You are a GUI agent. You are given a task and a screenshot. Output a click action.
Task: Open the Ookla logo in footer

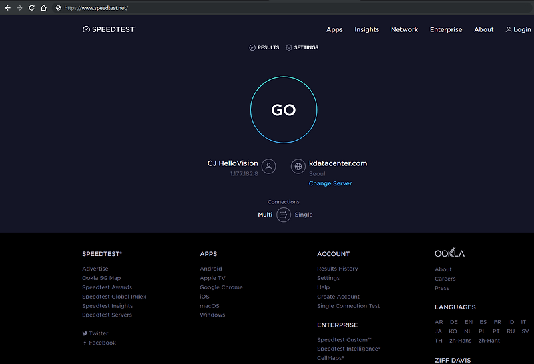449,253
